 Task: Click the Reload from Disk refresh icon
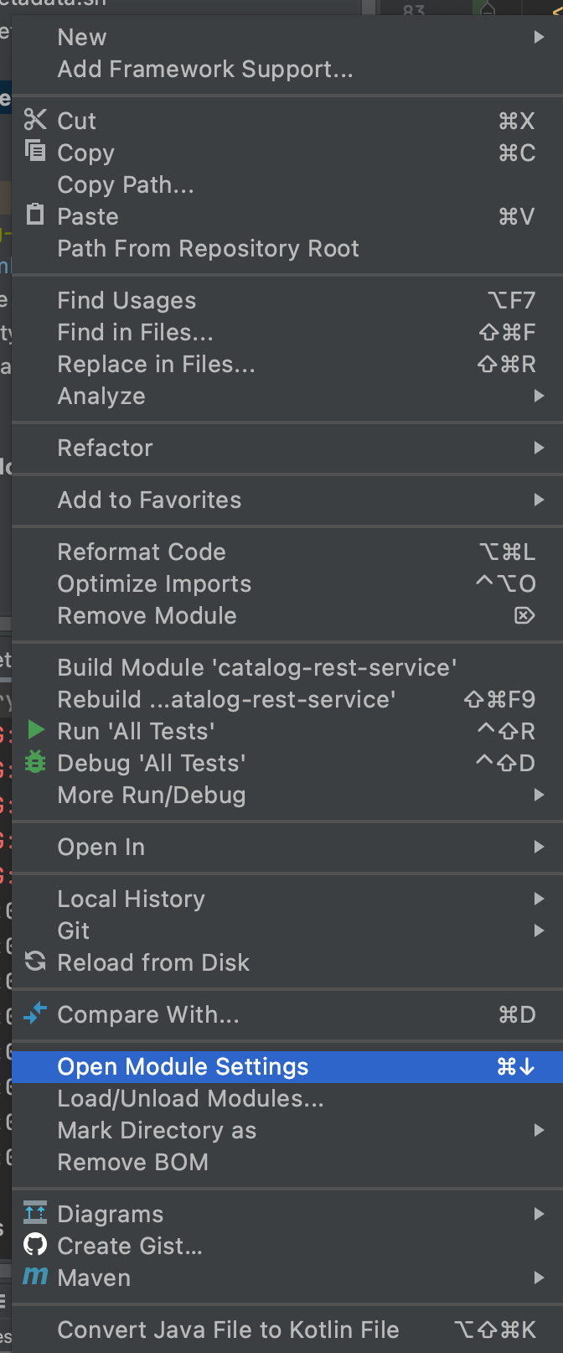pyautogui.click(x=34, y=962)
